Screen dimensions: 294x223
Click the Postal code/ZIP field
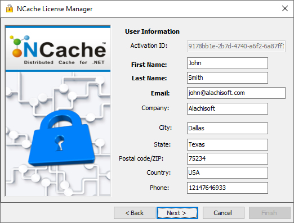pyautogui.click(x=228, y=158)
